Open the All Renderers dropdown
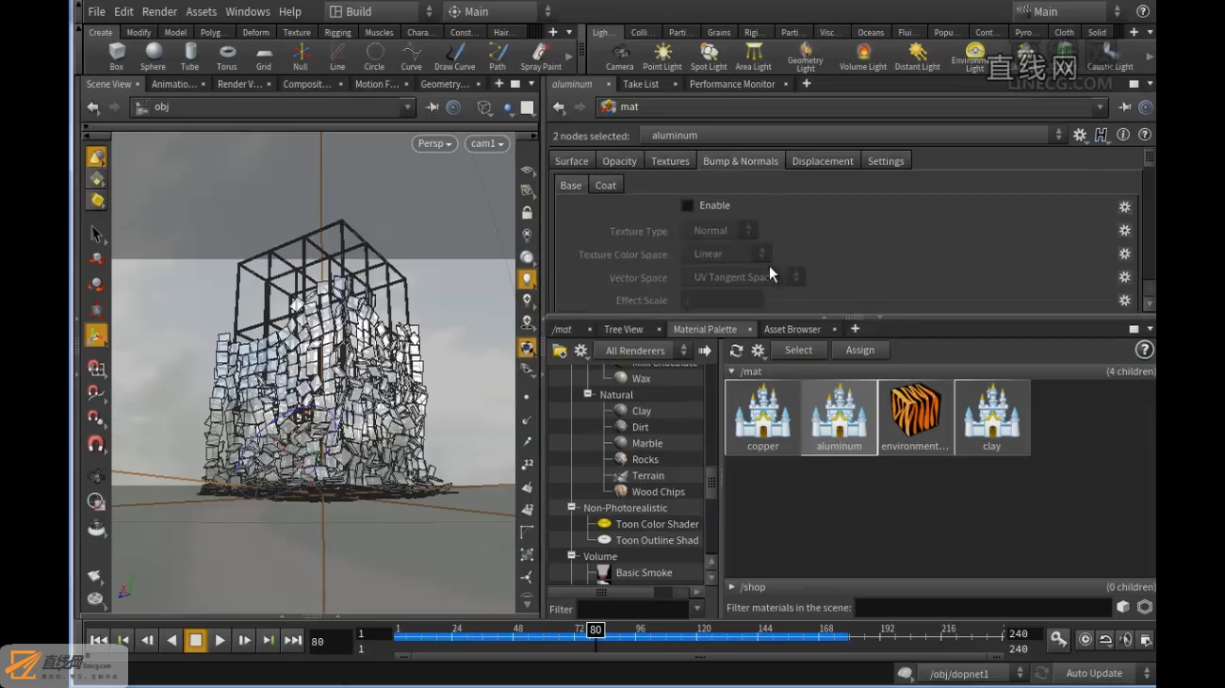This screenshot has height=688, width=1225. [642, 351]
